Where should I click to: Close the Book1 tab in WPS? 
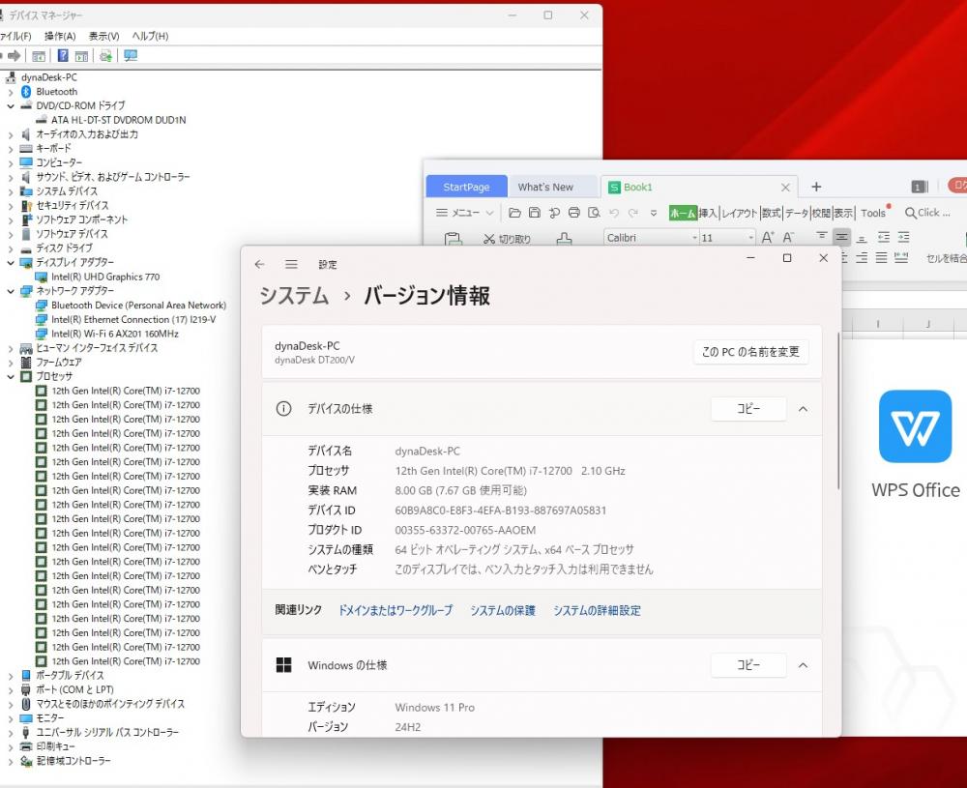(x=785, y=187)
